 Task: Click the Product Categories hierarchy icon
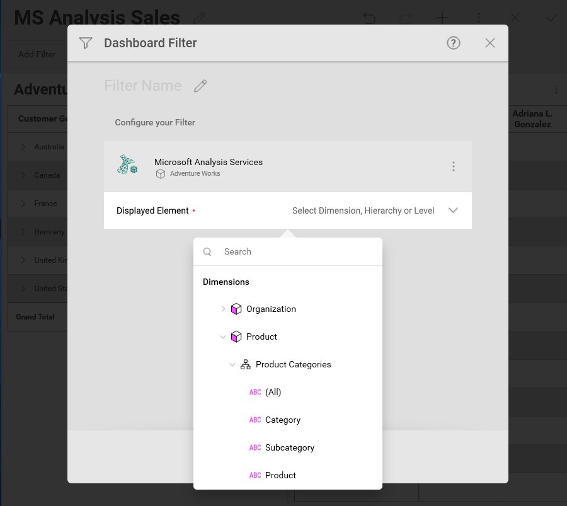pyautogui.click(x=246, y=364)
